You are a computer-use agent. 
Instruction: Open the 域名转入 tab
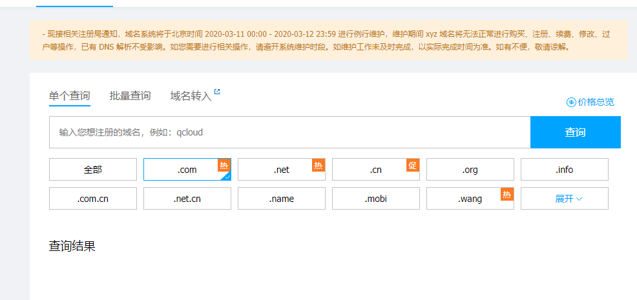[191, 96]
